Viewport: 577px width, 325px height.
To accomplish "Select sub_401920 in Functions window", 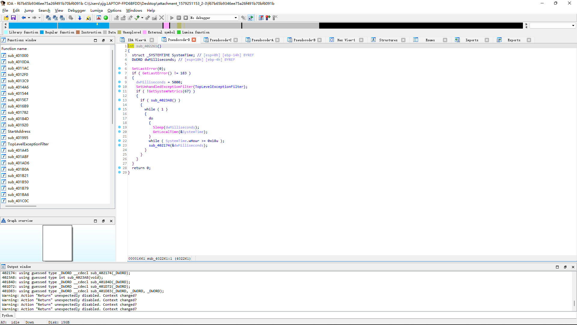I will click(x=18, y=125).
